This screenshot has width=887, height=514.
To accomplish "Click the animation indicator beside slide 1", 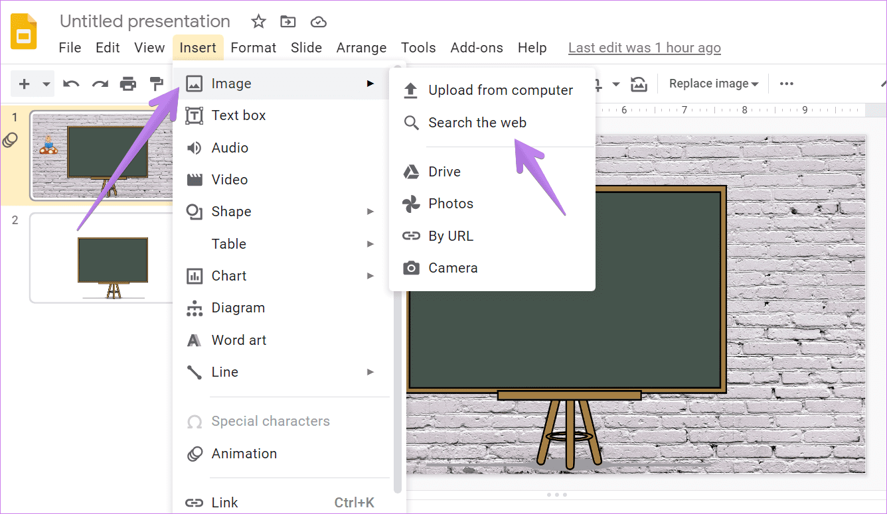I will [10, 140].
